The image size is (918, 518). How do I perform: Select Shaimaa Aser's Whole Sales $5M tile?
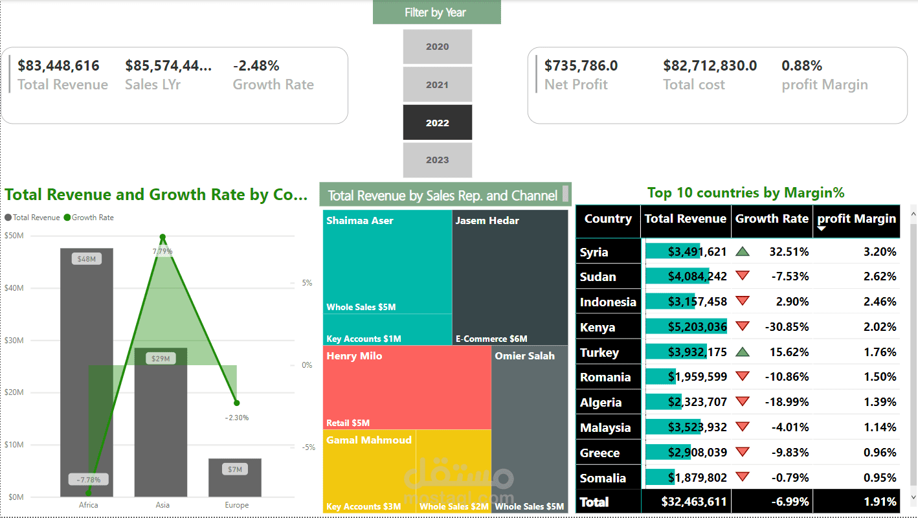tap(387, 262)
